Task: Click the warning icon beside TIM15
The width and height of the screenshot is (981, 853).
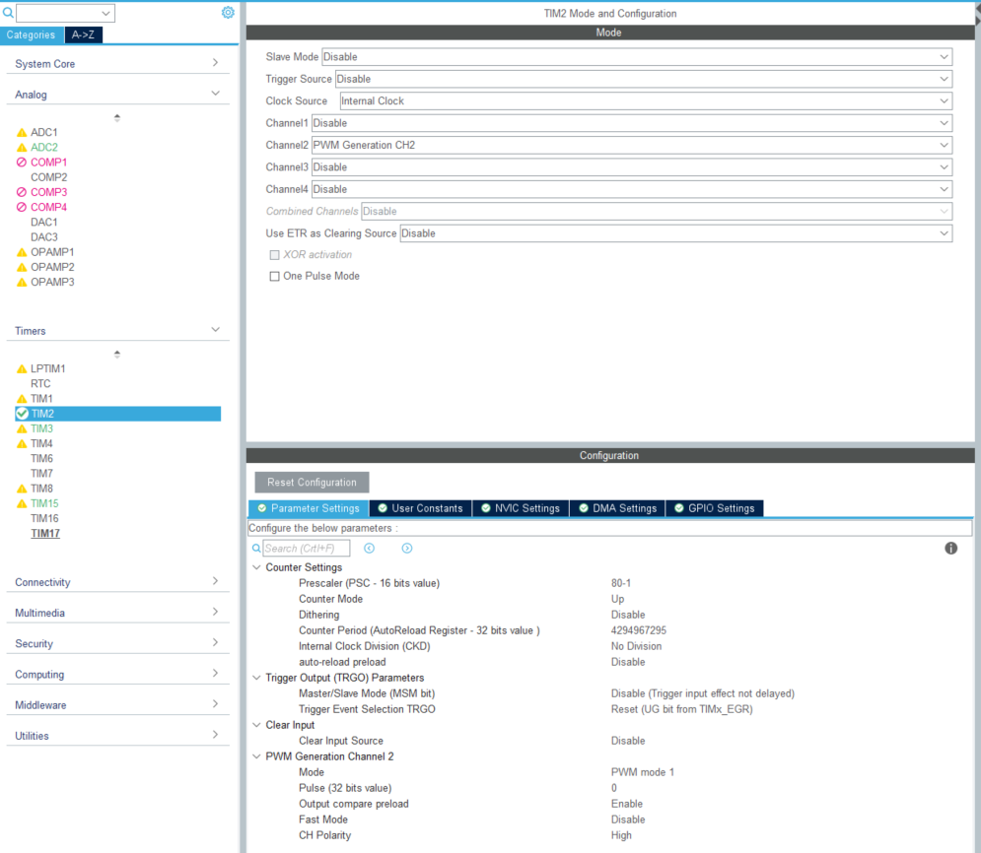Action: click(22, 503)
